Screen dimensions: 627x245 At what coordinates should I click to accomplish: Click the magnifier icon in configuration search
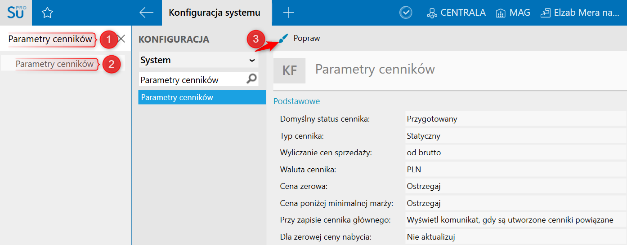click(x=252, y=79)
